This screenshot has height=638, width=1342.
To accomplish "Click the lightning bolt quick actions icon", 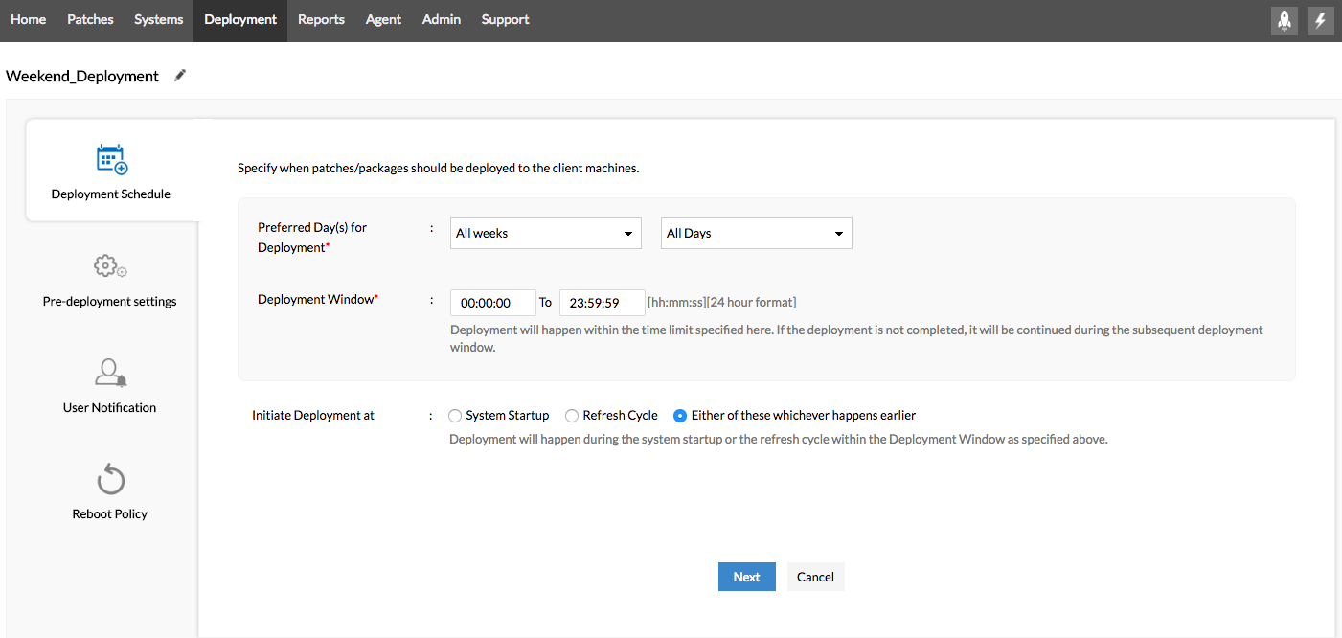I will (1321, 20).
